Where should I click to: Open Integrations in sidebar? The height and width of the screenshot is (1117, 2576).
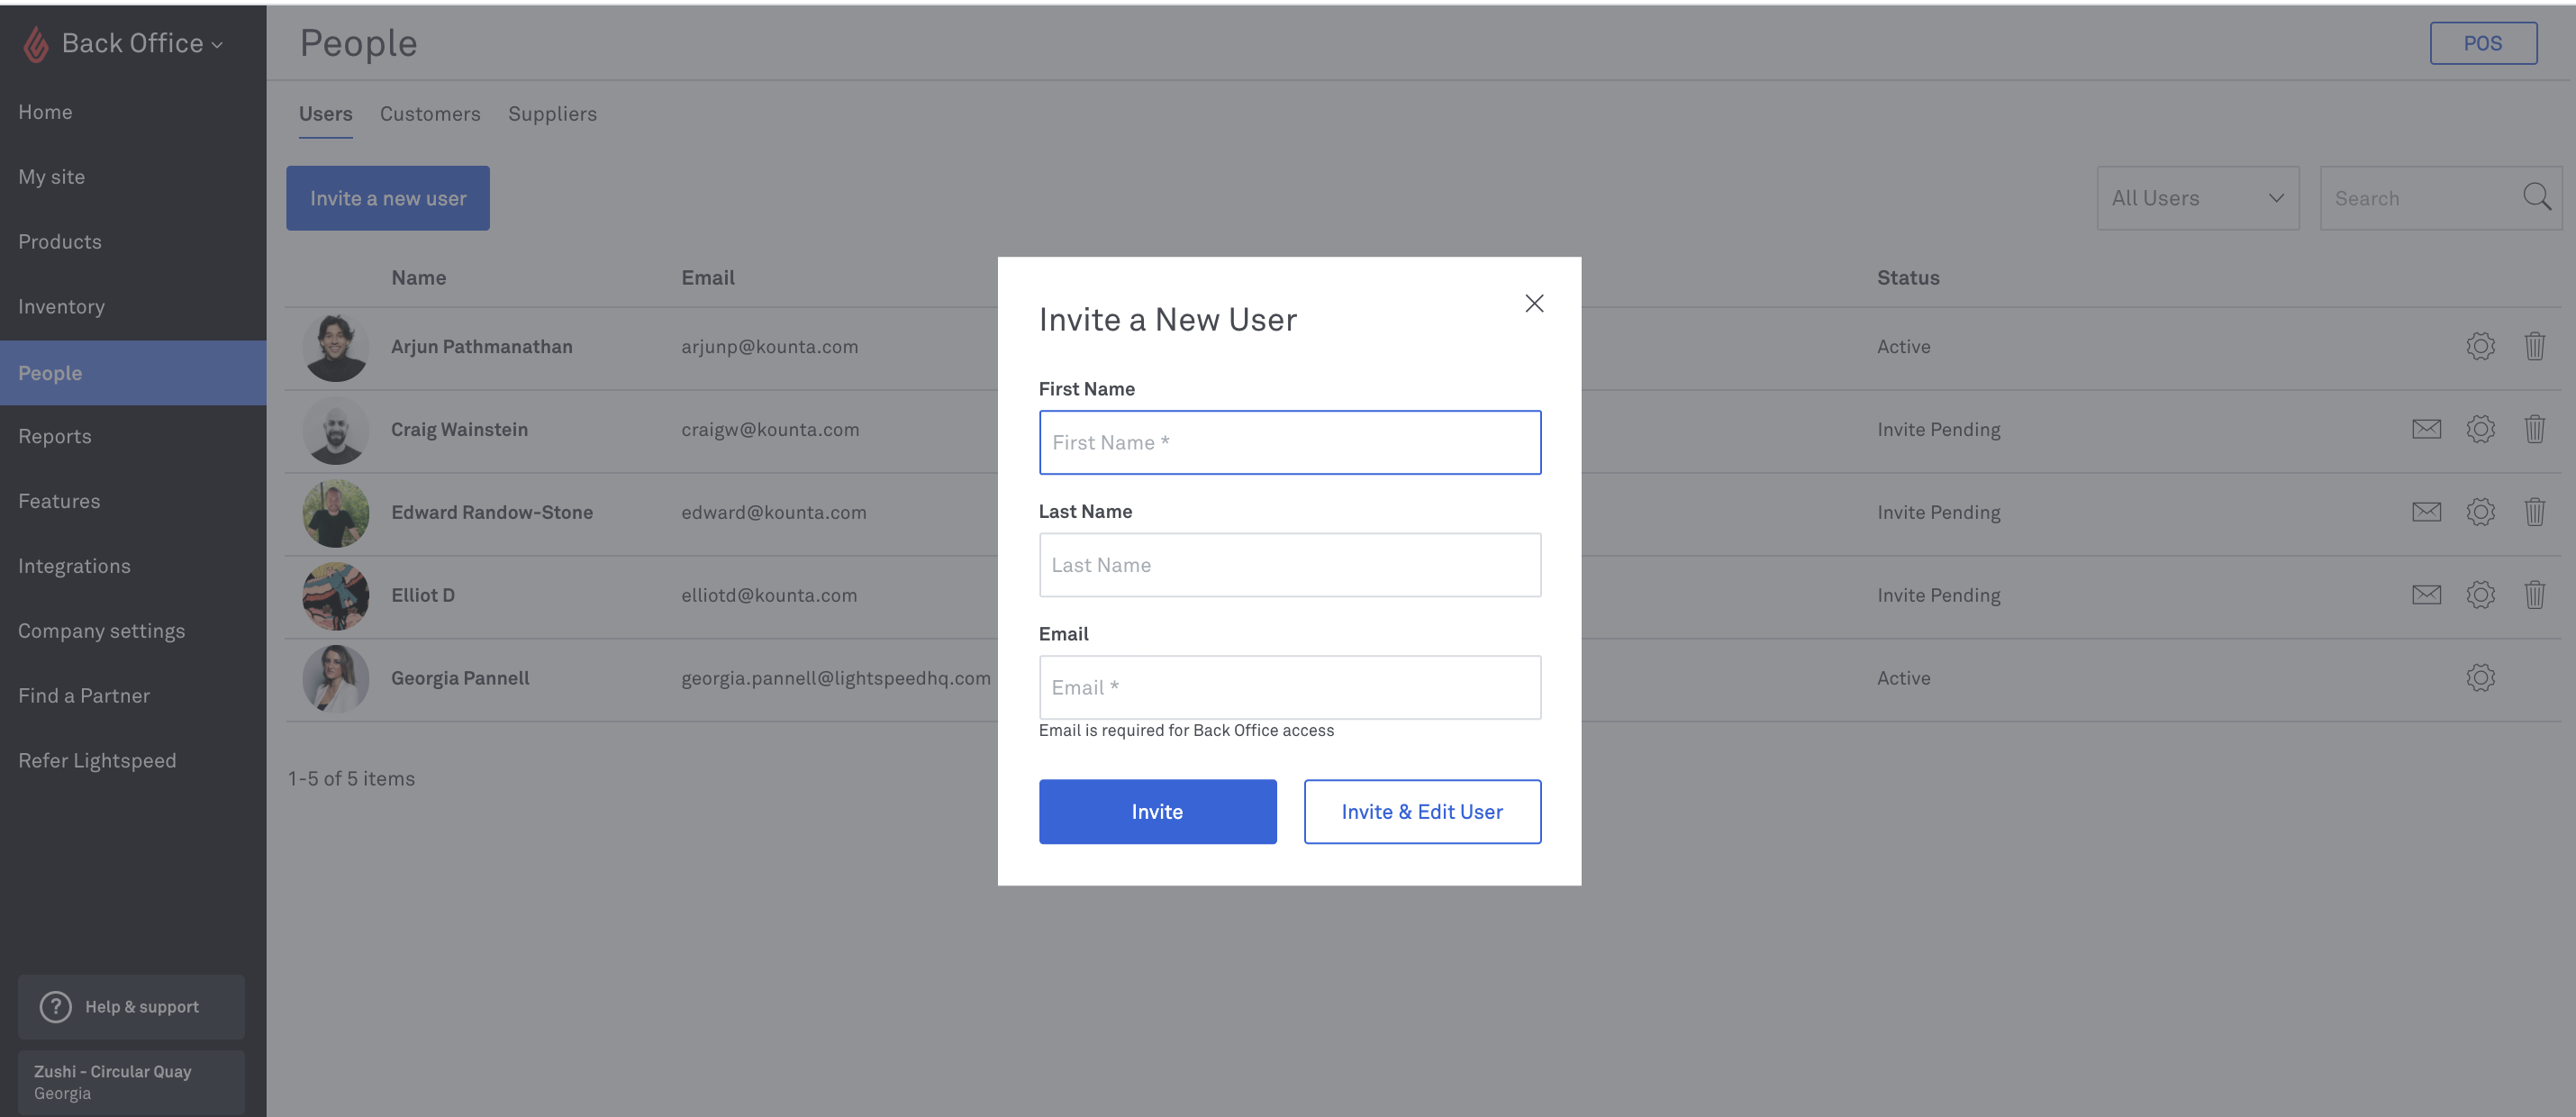click(x=75, y=567)
